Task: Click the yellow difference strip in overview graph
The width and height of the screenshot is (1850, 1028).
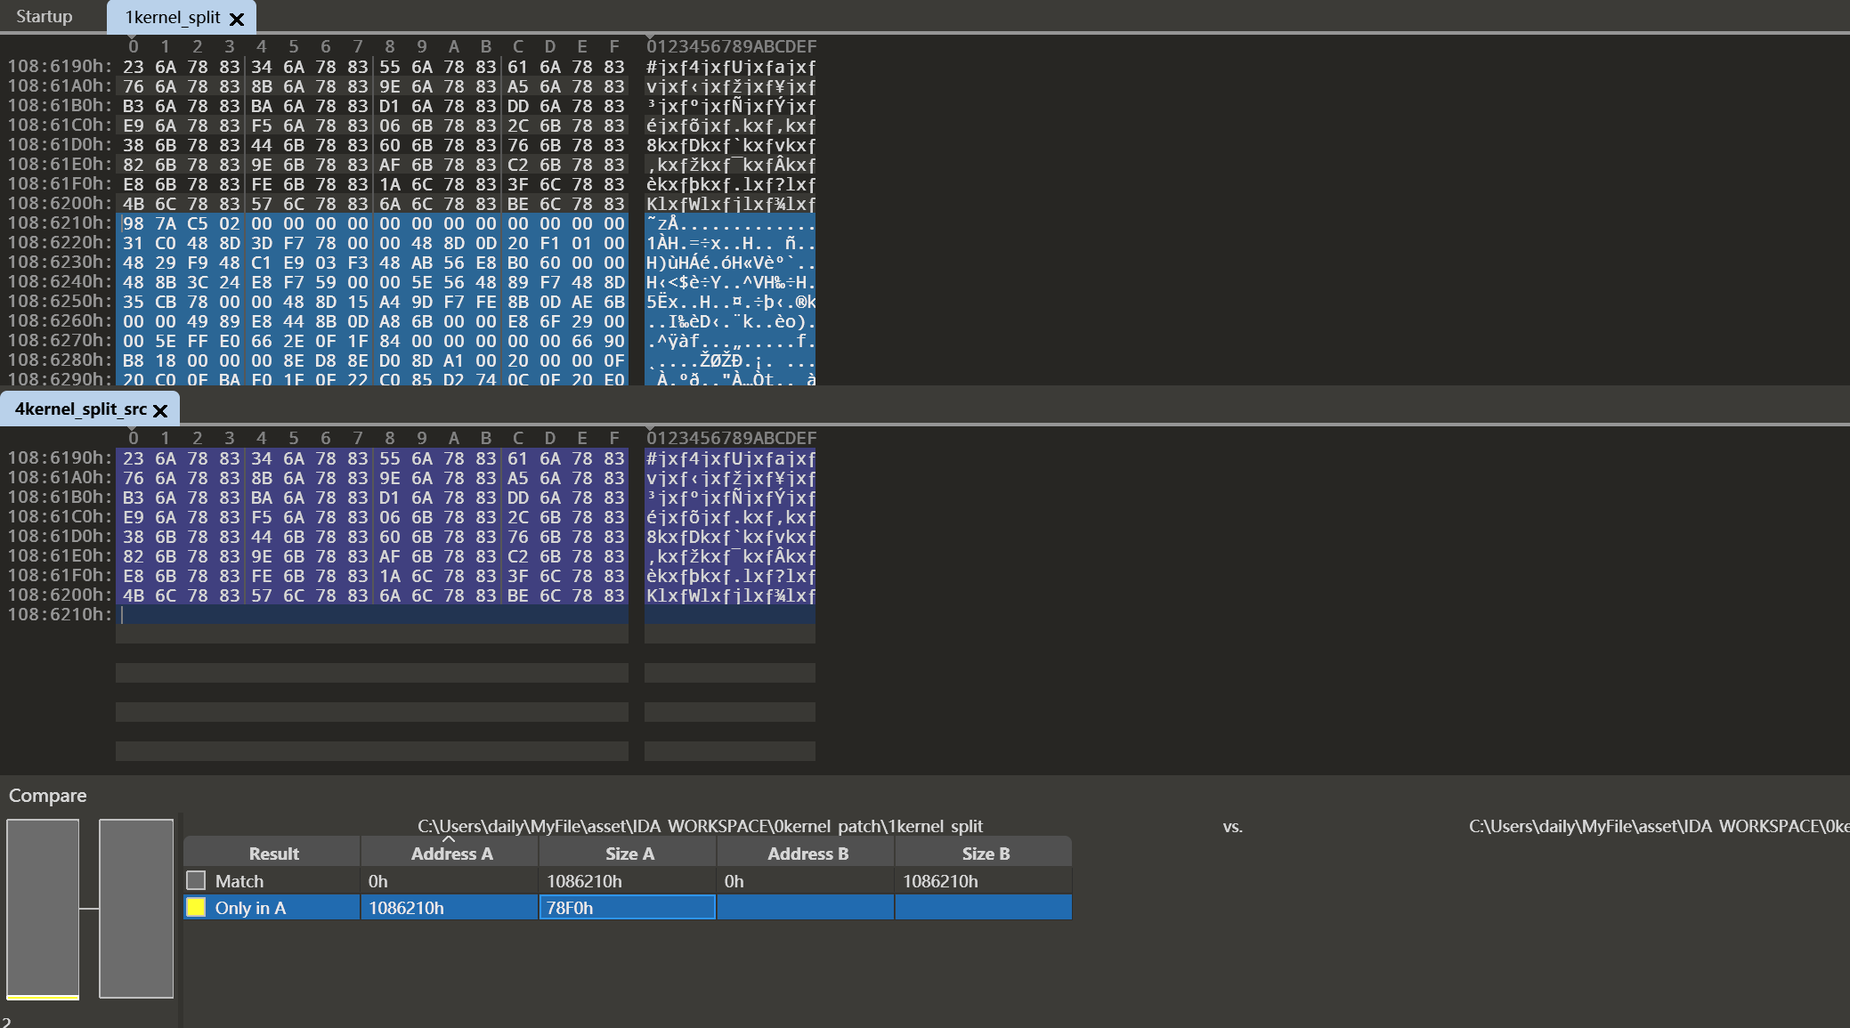Action: coord(43,997)
